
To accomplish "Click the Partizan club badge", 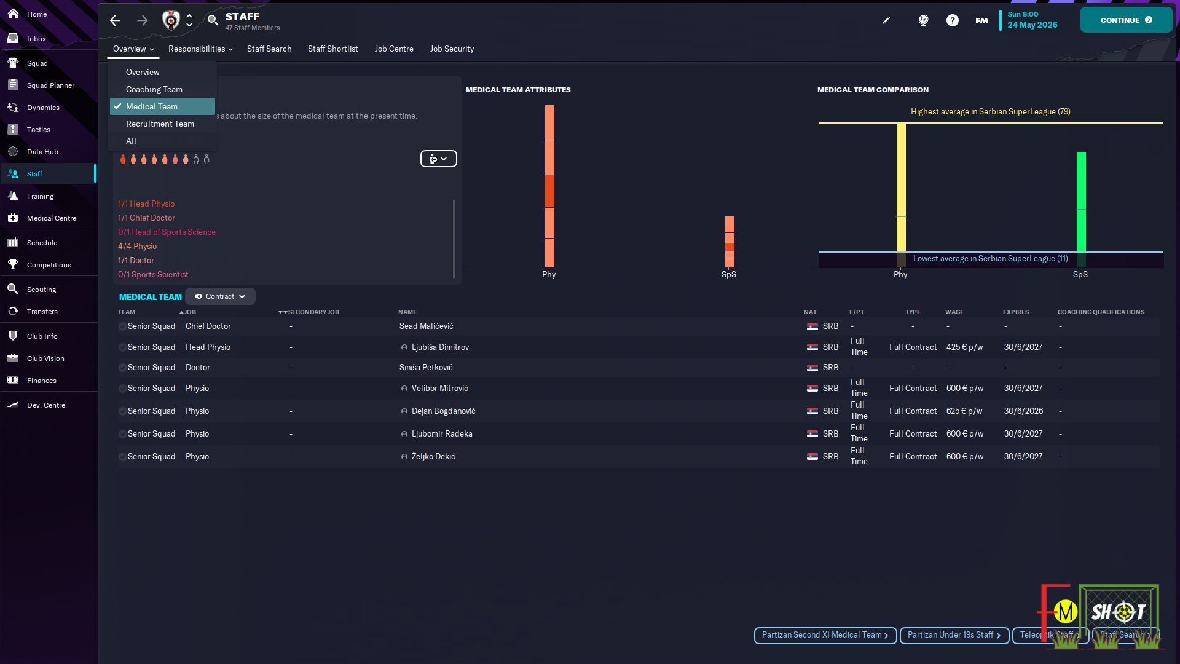I will (171, 20).
